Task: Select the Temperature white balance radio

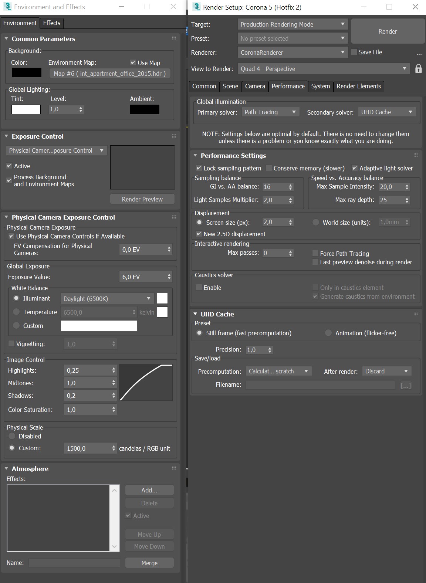Action: pos(16,312)
